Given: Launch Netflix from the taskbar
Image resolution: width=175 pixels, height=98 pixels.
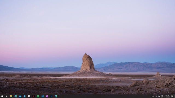Looking at the screenshot, I should [33, 96].
